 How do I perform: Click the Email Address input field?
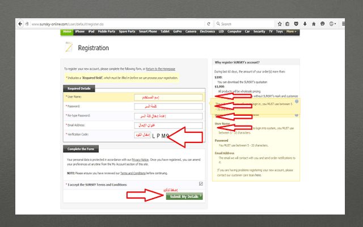(x=168, y=125)
